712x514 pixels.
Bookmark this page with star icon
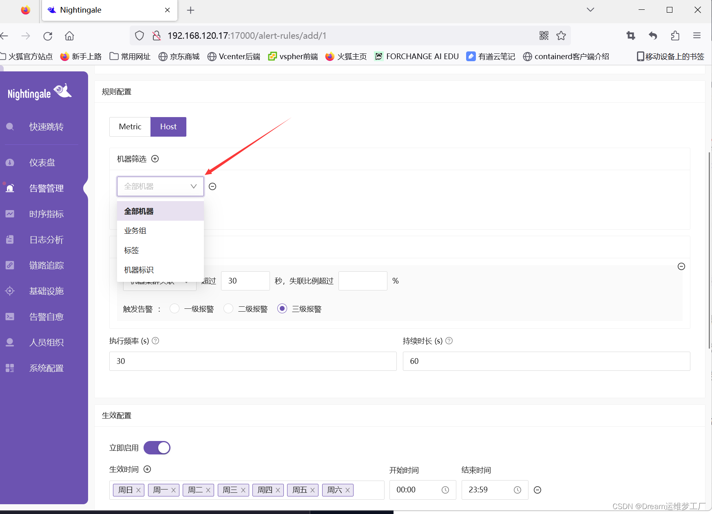point(561,36)
